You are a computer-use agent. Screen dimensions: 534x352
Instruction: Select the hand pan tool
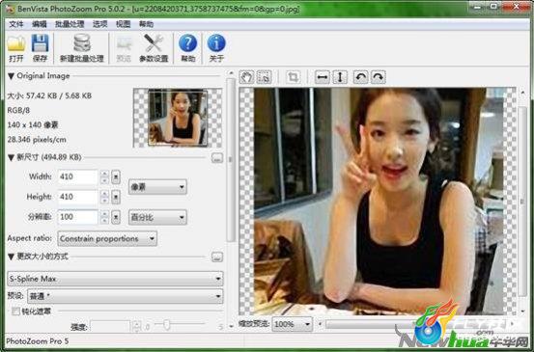(x=246, y=77)
